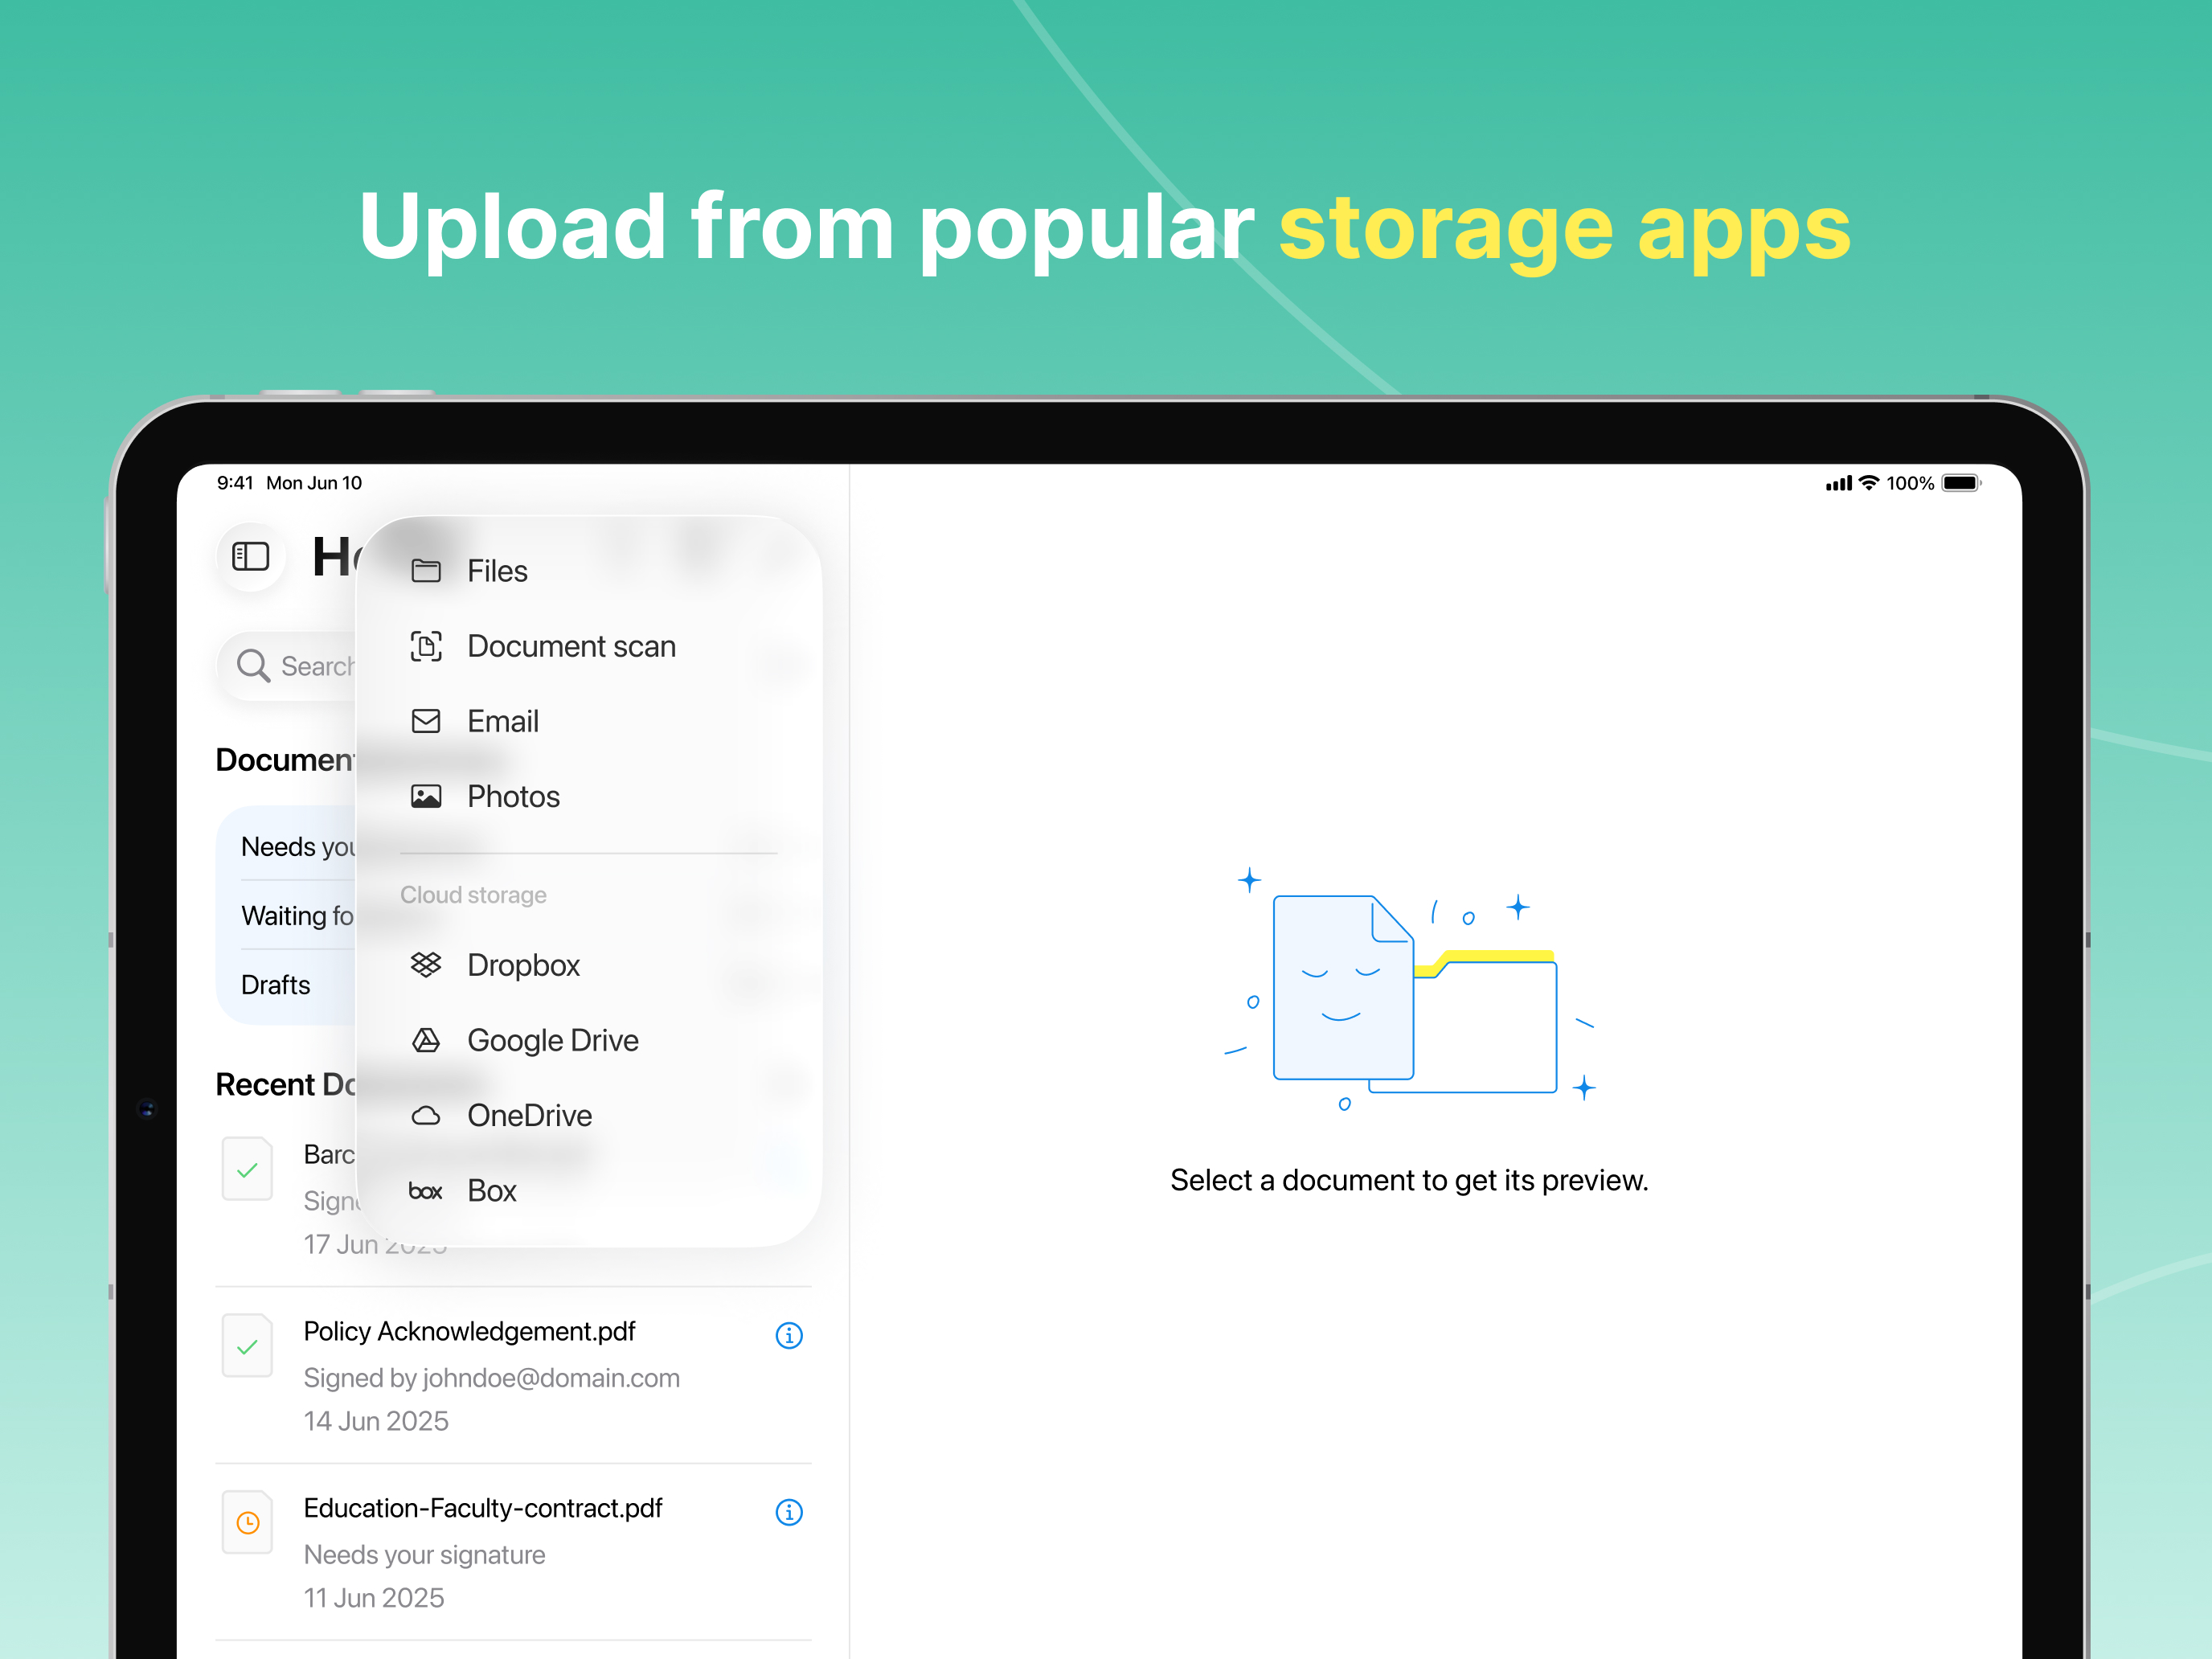Viewport: 2212px width, 1659px height.
Task: Click the Education-Faculty-contract.pdf pending clock thumbnail
Action: click(248, 1522)
